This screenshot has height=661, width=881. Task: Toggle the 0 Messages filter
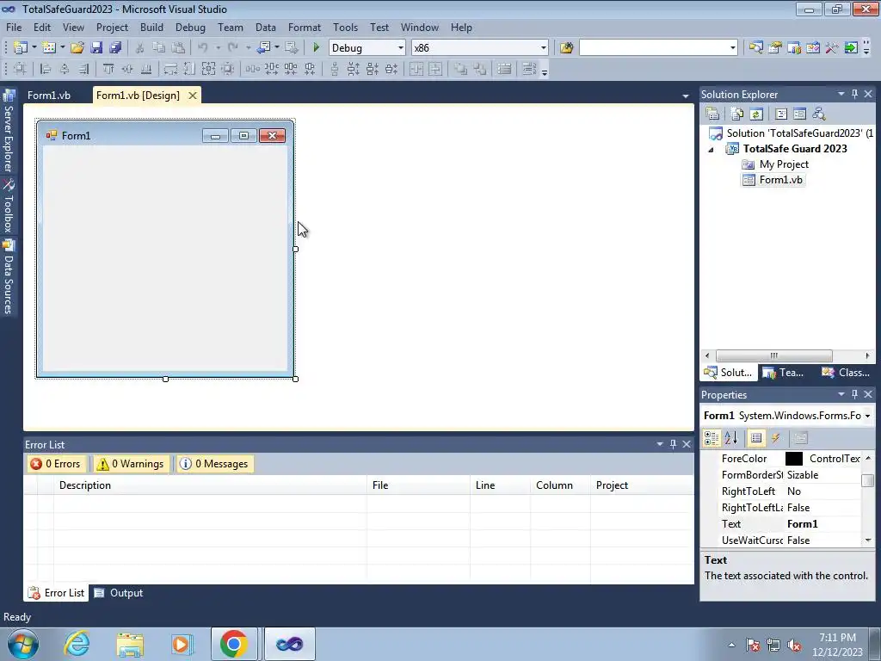click(x=214, y=464)
